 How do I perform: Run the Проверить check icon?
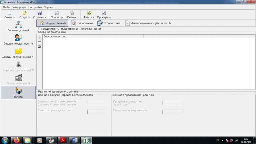pyautogui.click(x=104, y=13)
